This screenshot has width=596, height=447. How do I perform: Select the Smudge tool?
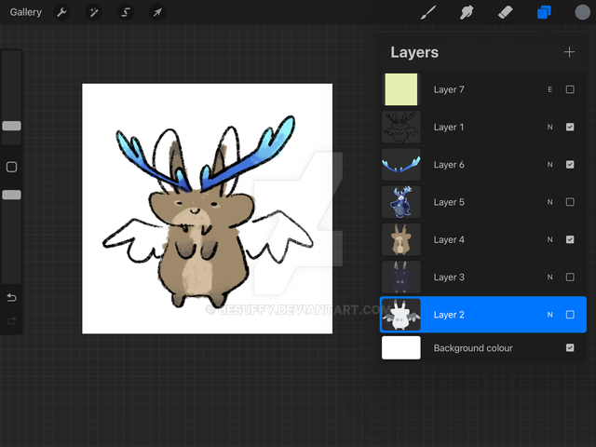click(467, 13)
